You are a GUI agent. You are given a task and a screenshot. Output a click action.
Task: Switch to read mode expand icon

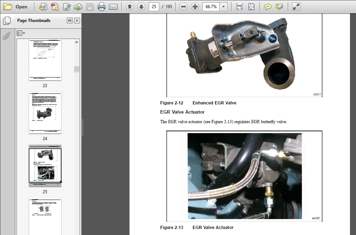pos(296,7)
